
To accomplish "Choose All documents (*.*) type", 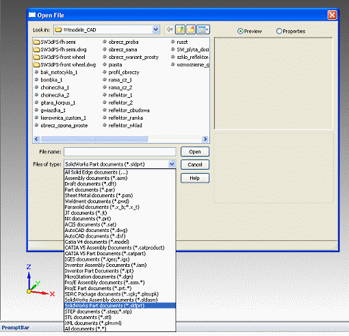I will [120, 329].
